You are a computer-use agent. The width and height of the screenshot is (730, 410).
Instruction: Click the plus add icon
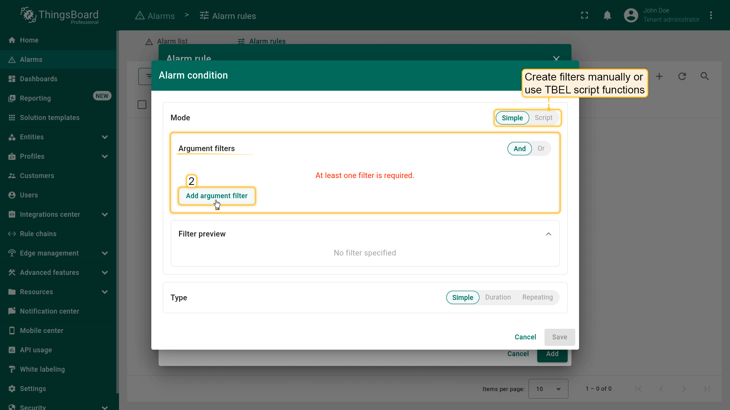click(x=659, y=76)
